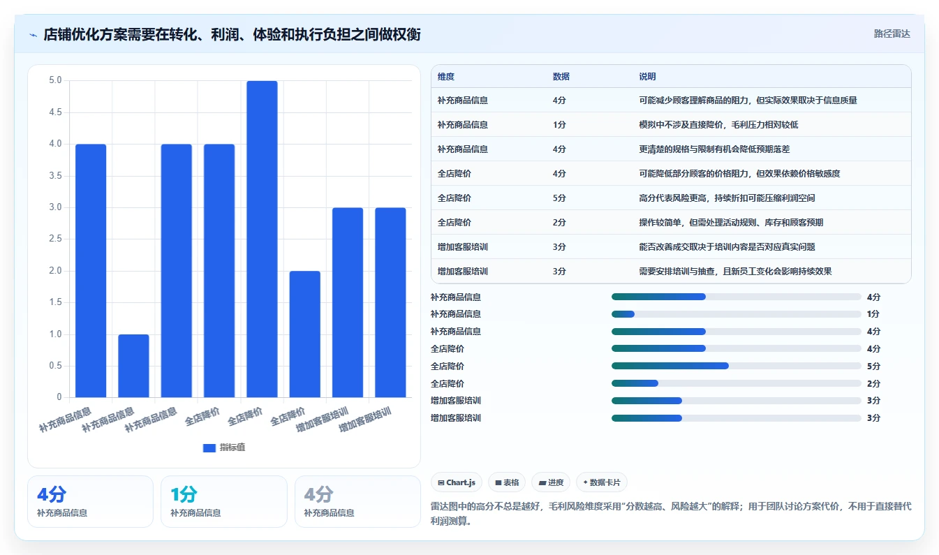Open the grey 4分 data card

[x=357, y=501]
